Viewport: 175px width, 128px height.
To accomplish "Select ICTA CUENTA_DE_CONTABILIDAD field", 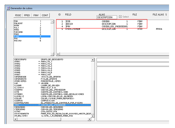I will click(x=52, y=92).
